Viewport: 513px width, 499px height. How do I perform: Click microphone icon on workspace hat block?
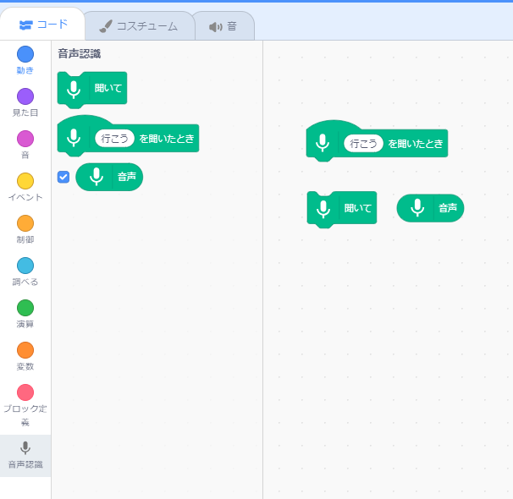(323, 143)
